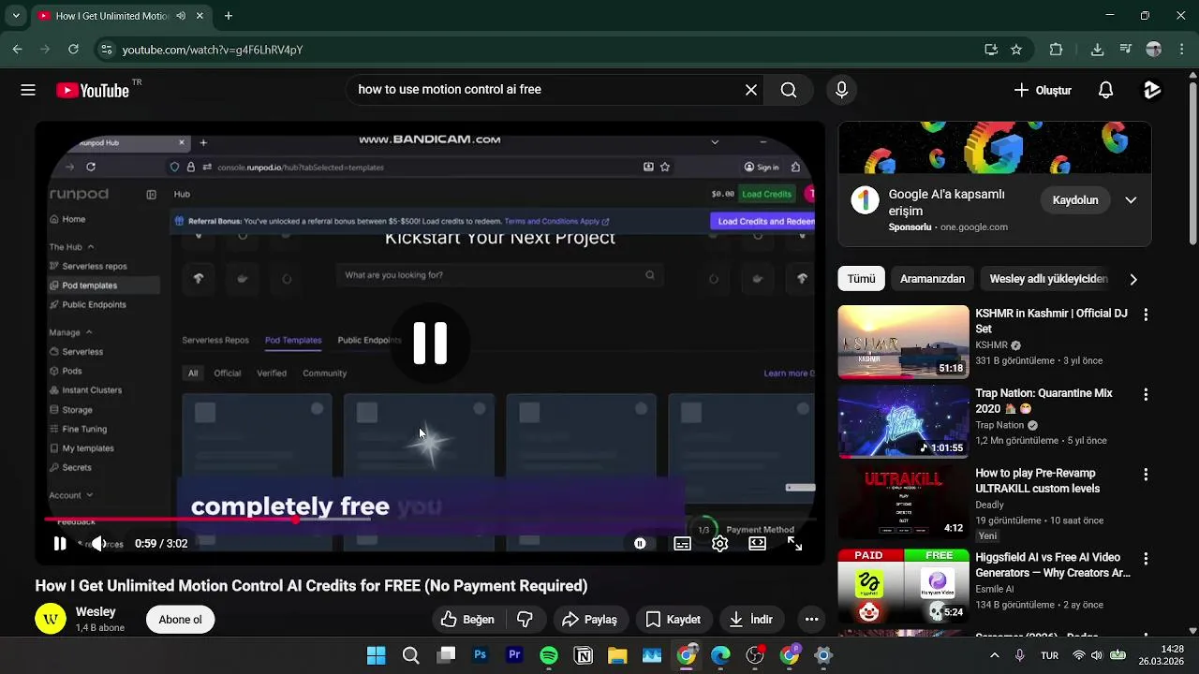
Task: Open options for KSHMR in Kashmir video
Action: (x=1145, y=315)
